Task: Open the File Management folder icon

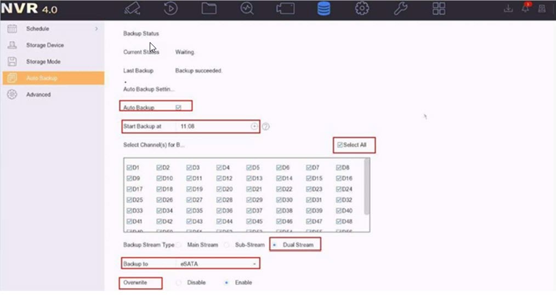Action: pos(209,9)
